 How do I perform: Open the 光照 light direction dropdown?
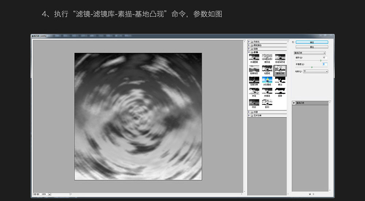(x=316, y=71)
